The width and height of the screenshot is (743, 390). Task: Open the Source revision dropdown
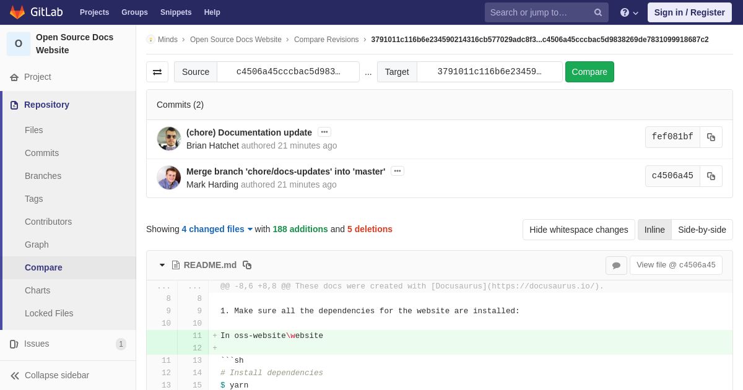pos(288,72)
